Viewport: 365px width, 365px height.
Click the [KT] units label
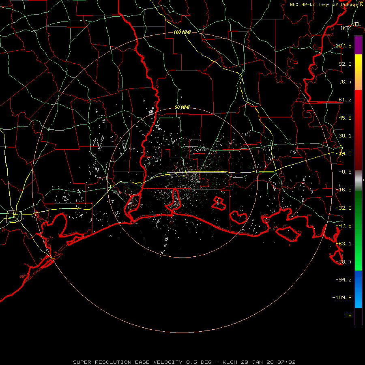[346, 28]
